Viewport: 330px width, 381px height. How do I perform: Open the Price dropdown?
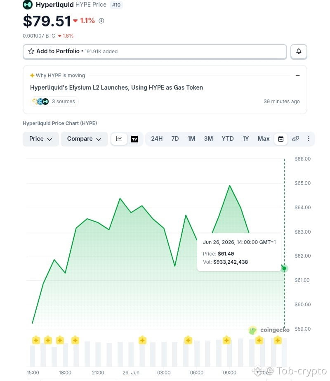(40, 139)
